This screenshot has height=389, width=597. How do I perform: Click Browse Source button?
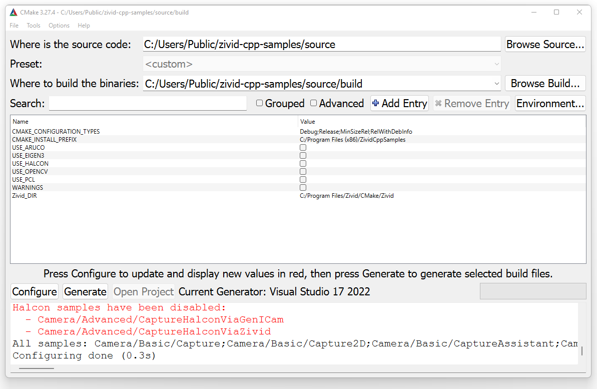[545, 44]
